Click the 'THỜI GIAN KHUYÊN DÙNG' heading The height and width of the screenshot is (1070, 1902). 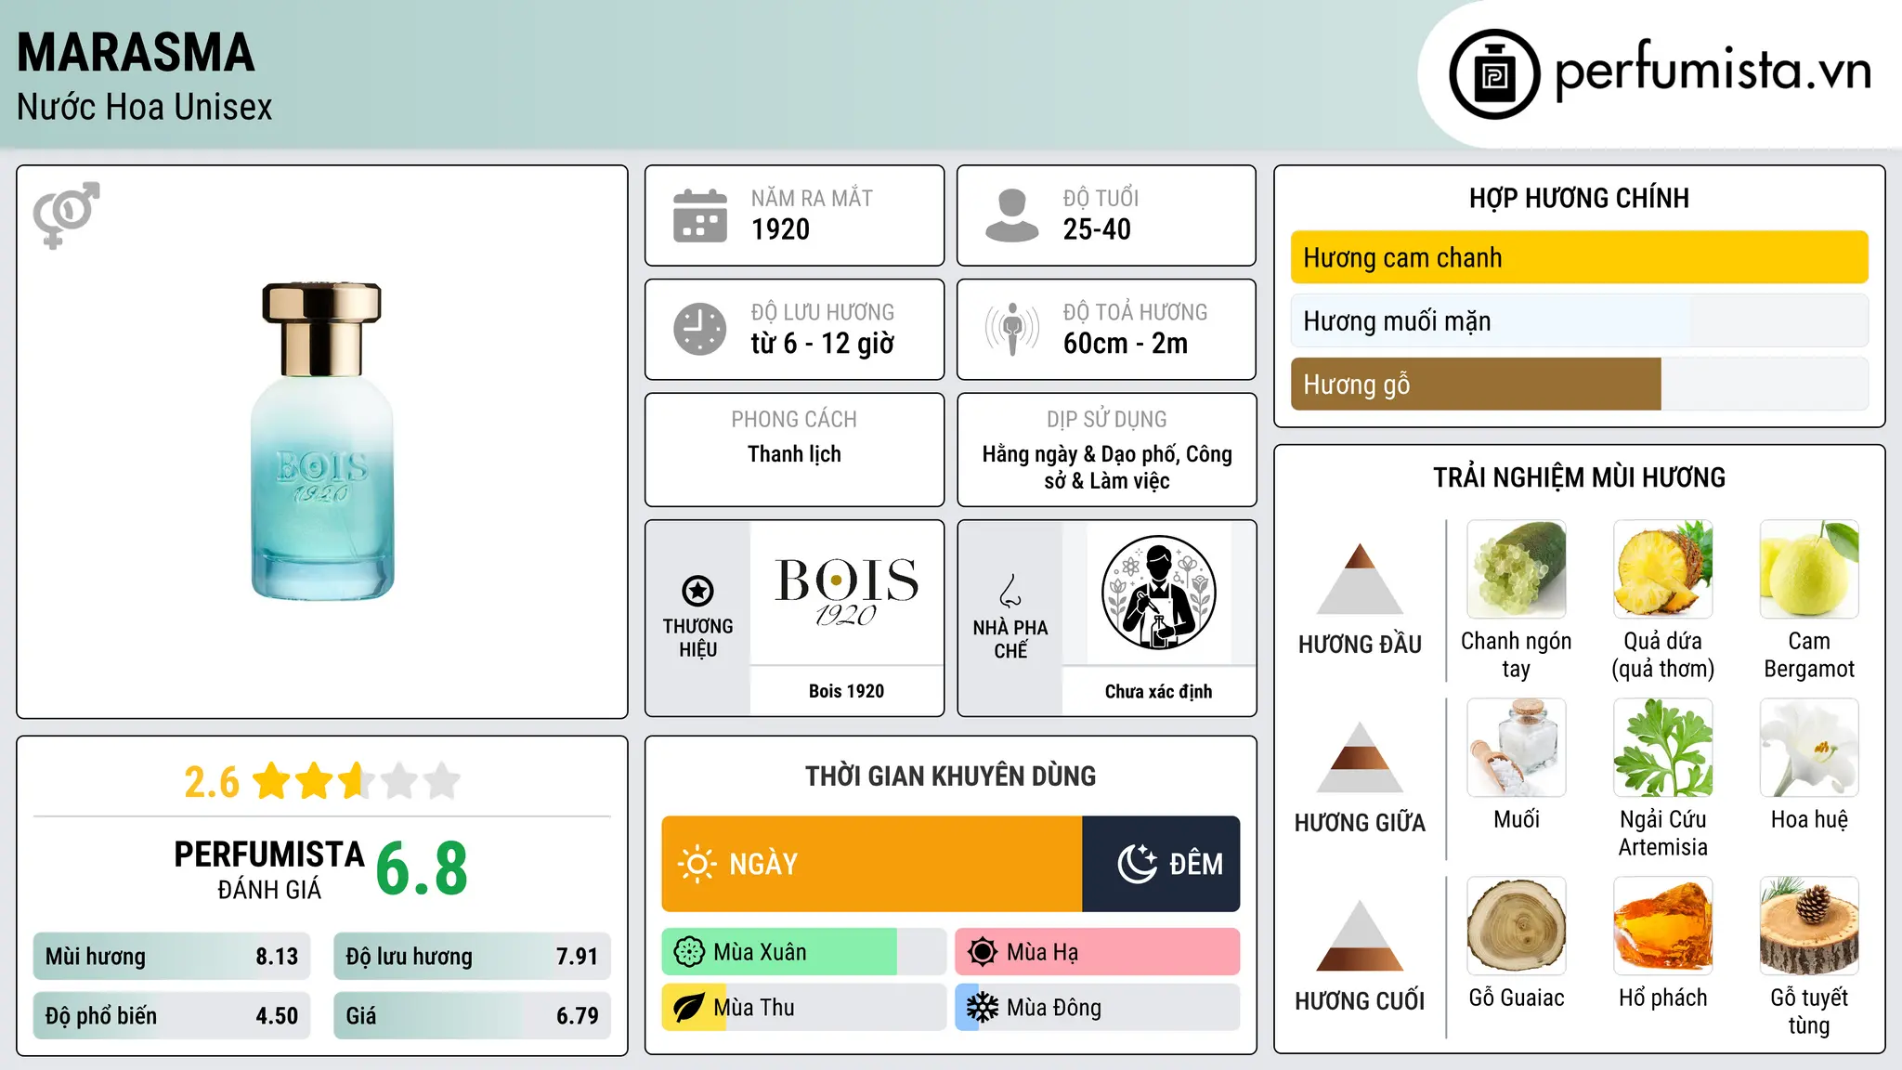pyautogui.click(x=950, y=776)
